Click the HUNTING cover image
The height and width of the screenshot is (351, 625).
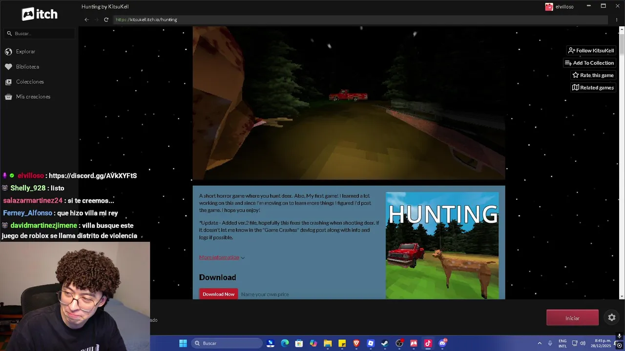[442, 246]
